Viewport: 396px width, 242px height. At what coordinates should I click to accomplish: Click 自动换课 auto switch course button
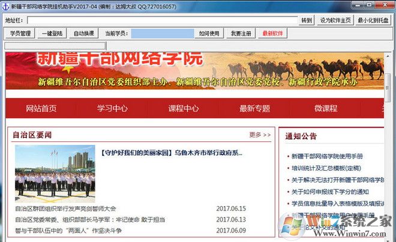coord(84,34)
